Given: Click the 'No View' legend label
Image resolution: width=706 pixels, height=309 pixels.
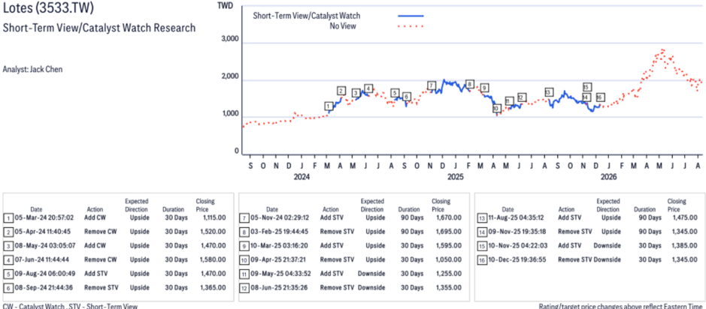Looking at the screenshot, I should 343,25.
